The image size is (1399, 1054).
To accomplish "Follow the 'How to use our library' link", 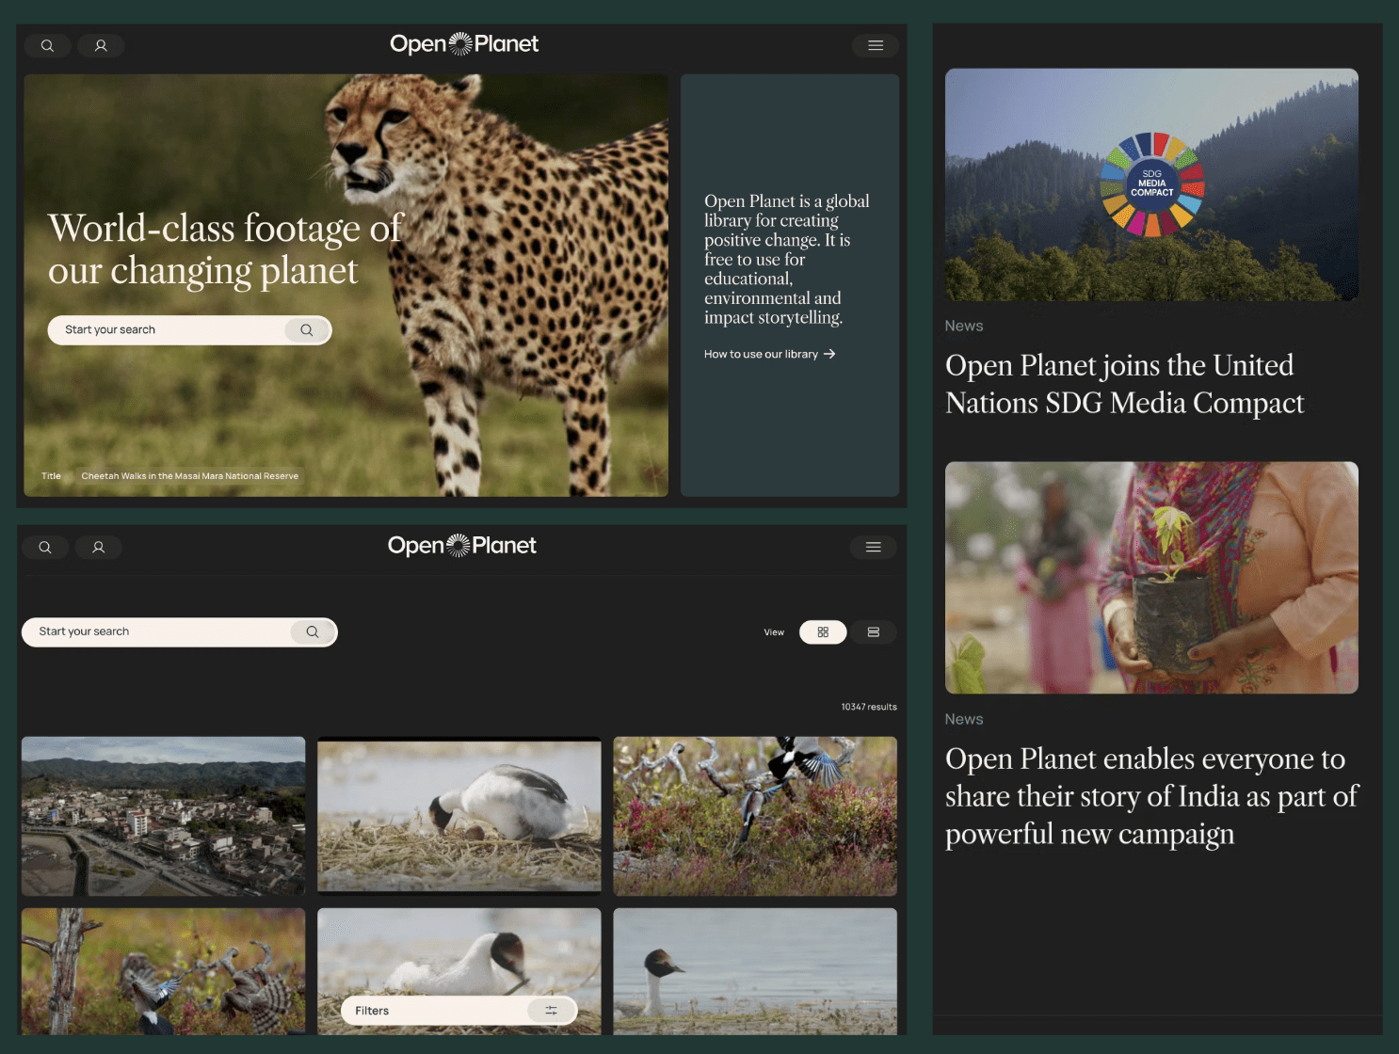I will pyautogui.click(x=769, y=355).
